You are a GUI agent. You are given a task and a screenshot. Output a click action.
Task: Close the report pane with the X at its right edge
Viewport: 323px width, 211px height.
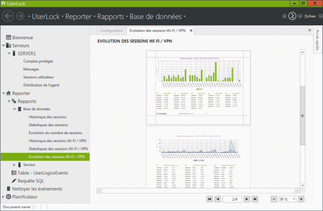(x=310, y=30)
